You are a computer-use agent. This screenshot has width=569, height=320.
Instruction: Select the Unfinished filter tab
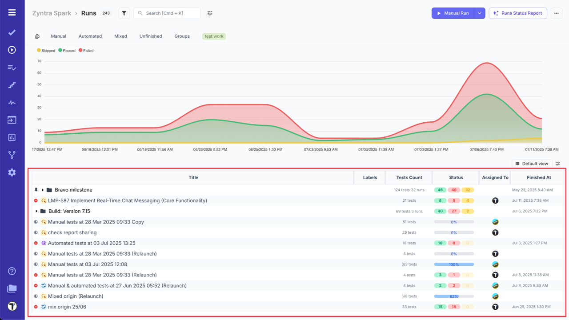click(x=150, y=36)
